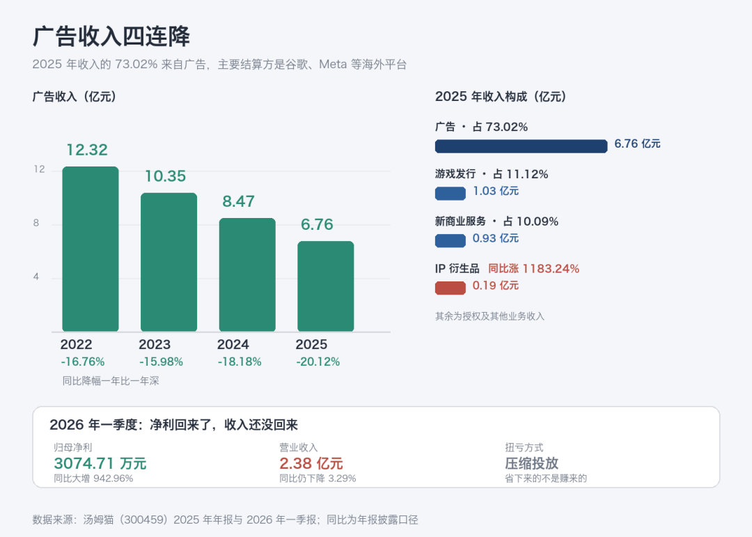Click the -16.76% decline label
The width and height of the screenshot is (752, 537).
pyautogui.click(x=82, y=362)
